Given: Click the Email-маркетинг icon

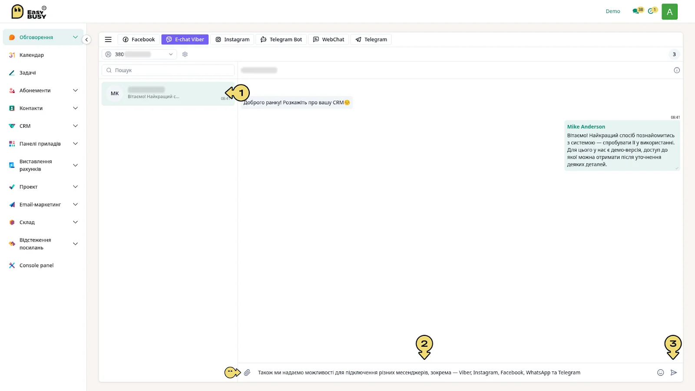Looking at the screenshot, I should [x=12, y=205].
